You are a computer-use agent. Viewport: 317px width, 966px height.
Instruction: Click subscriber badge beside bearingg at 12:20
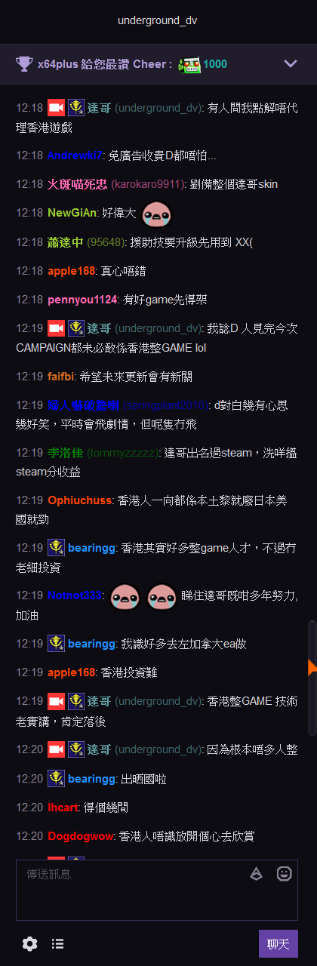point(56,777)
